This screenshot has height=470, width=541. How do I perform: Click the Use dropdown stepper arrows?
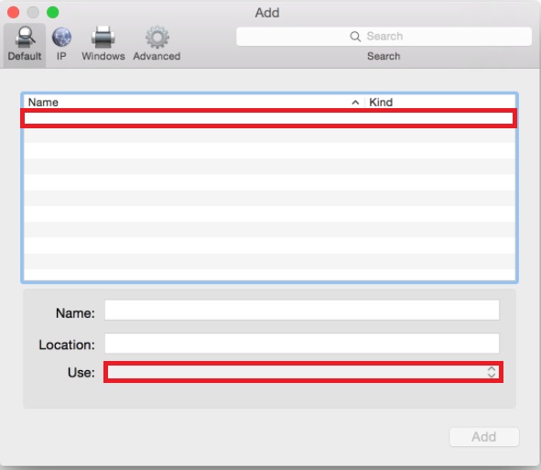pyautogui.click(x=492, y=372)
